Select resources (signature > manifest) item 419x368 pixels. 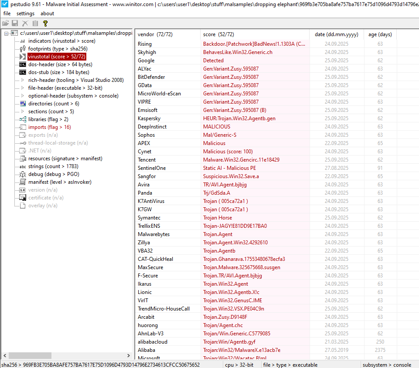tap(65, 159)
